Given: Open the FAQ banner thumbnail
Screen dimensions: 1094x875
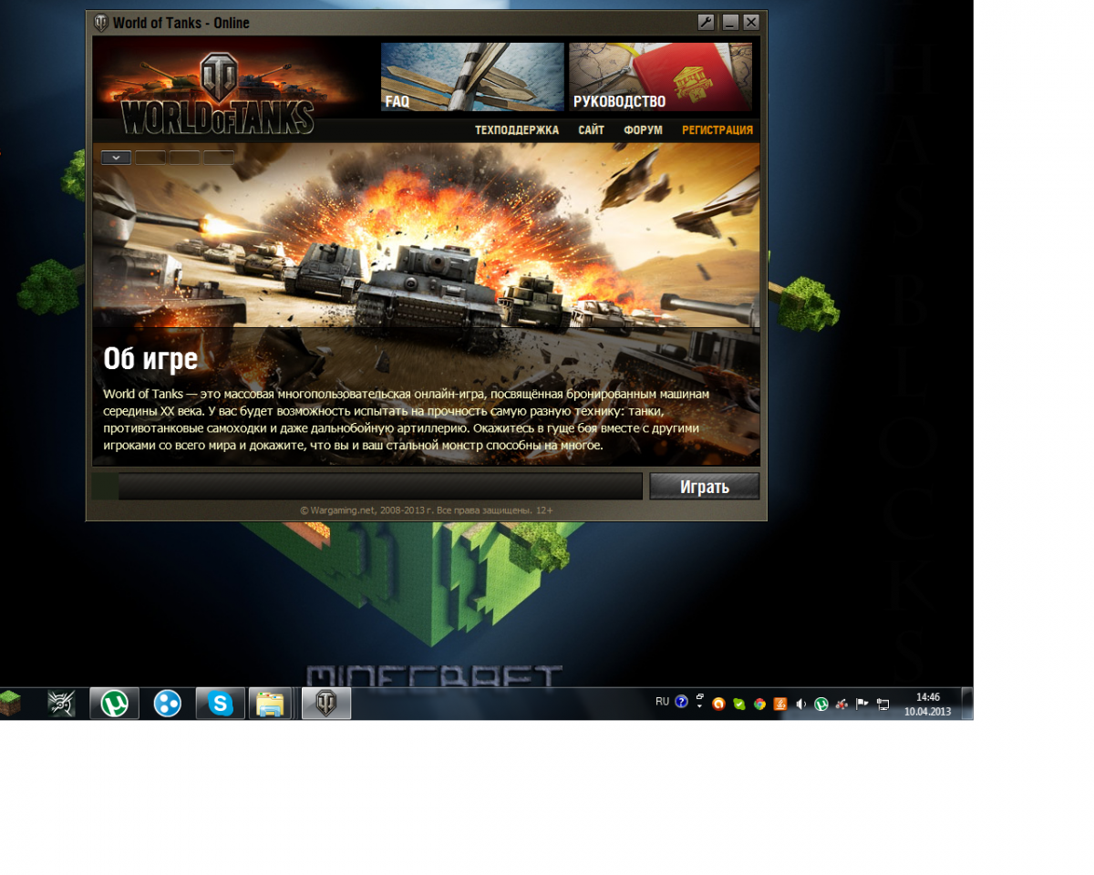Looking at the screenshot, I should pos(472,77).
